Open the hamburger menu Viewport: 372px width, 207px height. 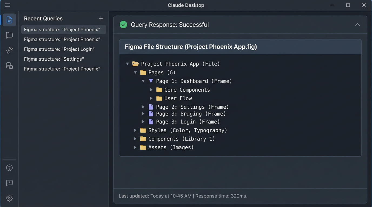coord(7,5)
